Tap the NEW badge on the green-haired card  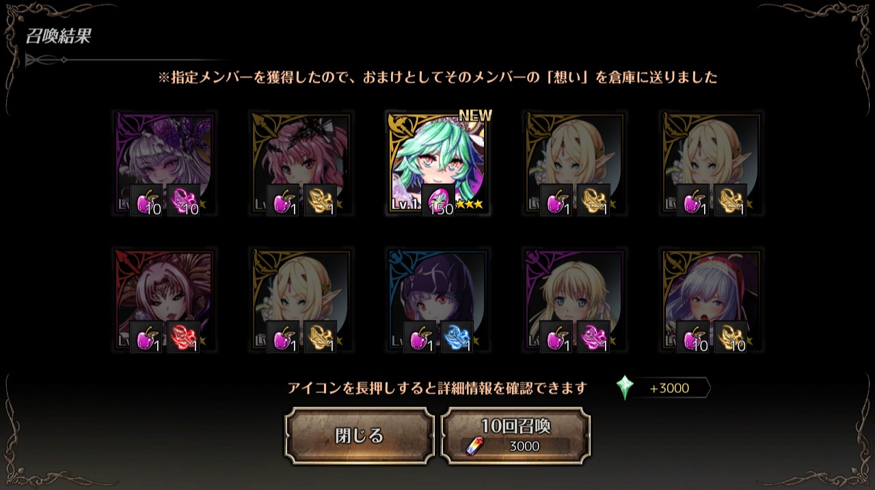pyautogui.click(x=475, y=115)
